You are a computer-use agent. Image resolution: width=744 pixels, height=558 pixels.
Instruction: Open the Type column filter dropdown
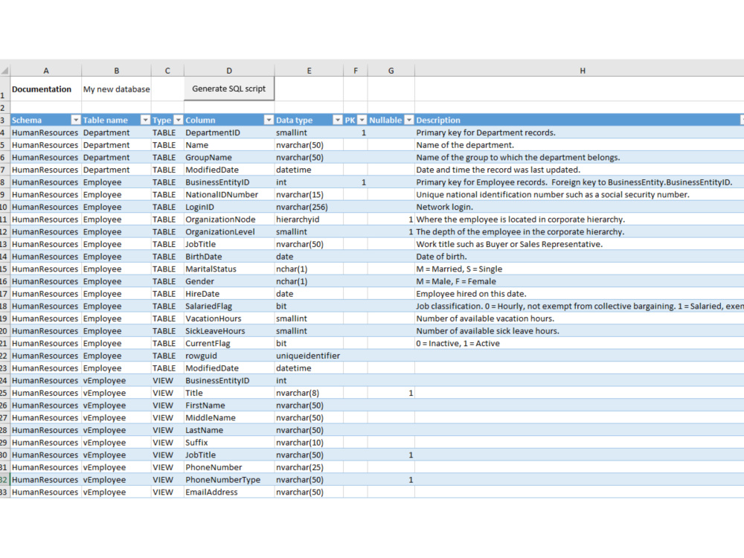179,120
